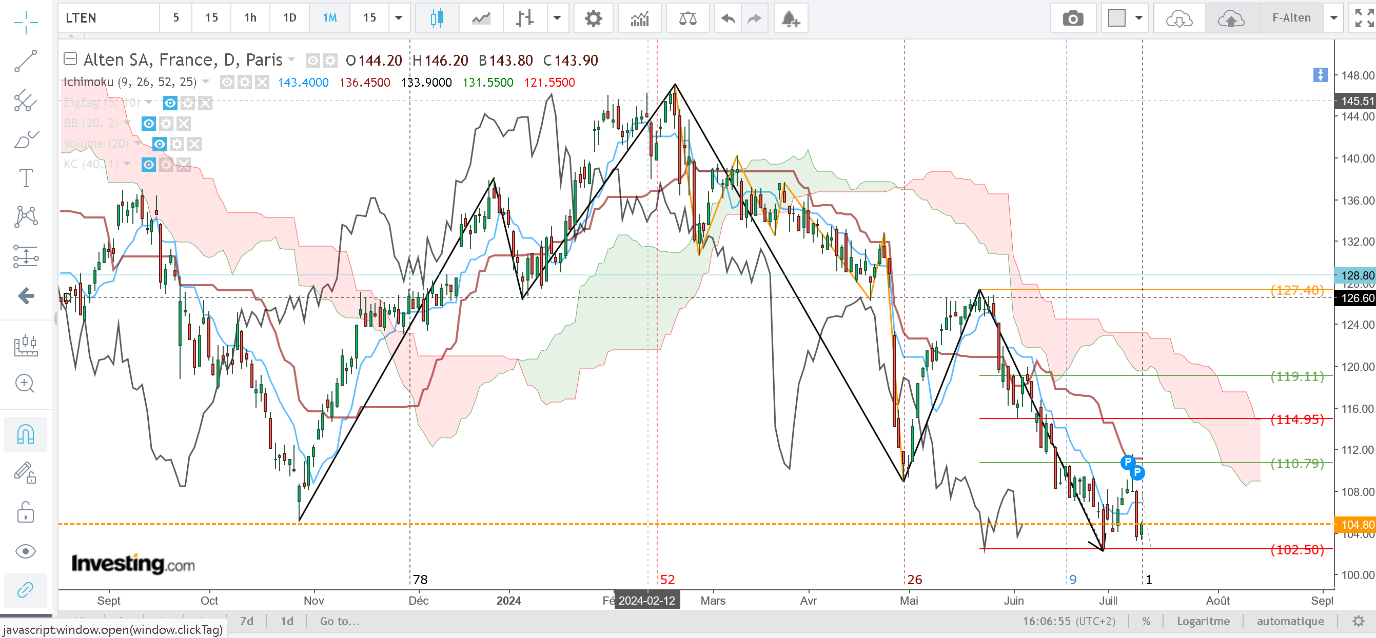Toggle magnet mode for drawings

pos(25,434)
